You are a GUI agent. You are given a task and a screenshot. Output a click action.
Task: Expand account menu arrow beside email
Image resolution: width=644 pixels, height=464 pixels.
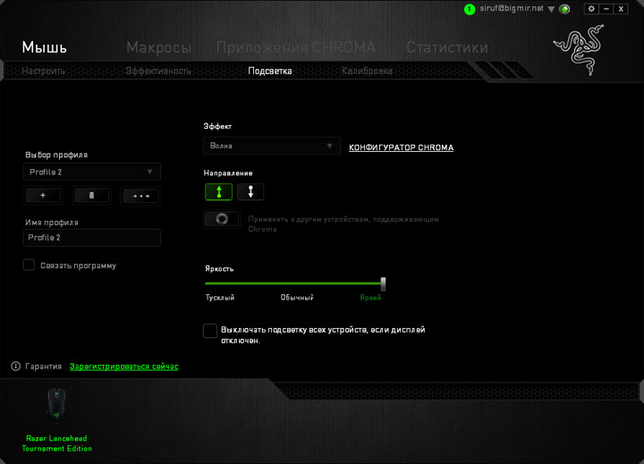tap(551, 9)
